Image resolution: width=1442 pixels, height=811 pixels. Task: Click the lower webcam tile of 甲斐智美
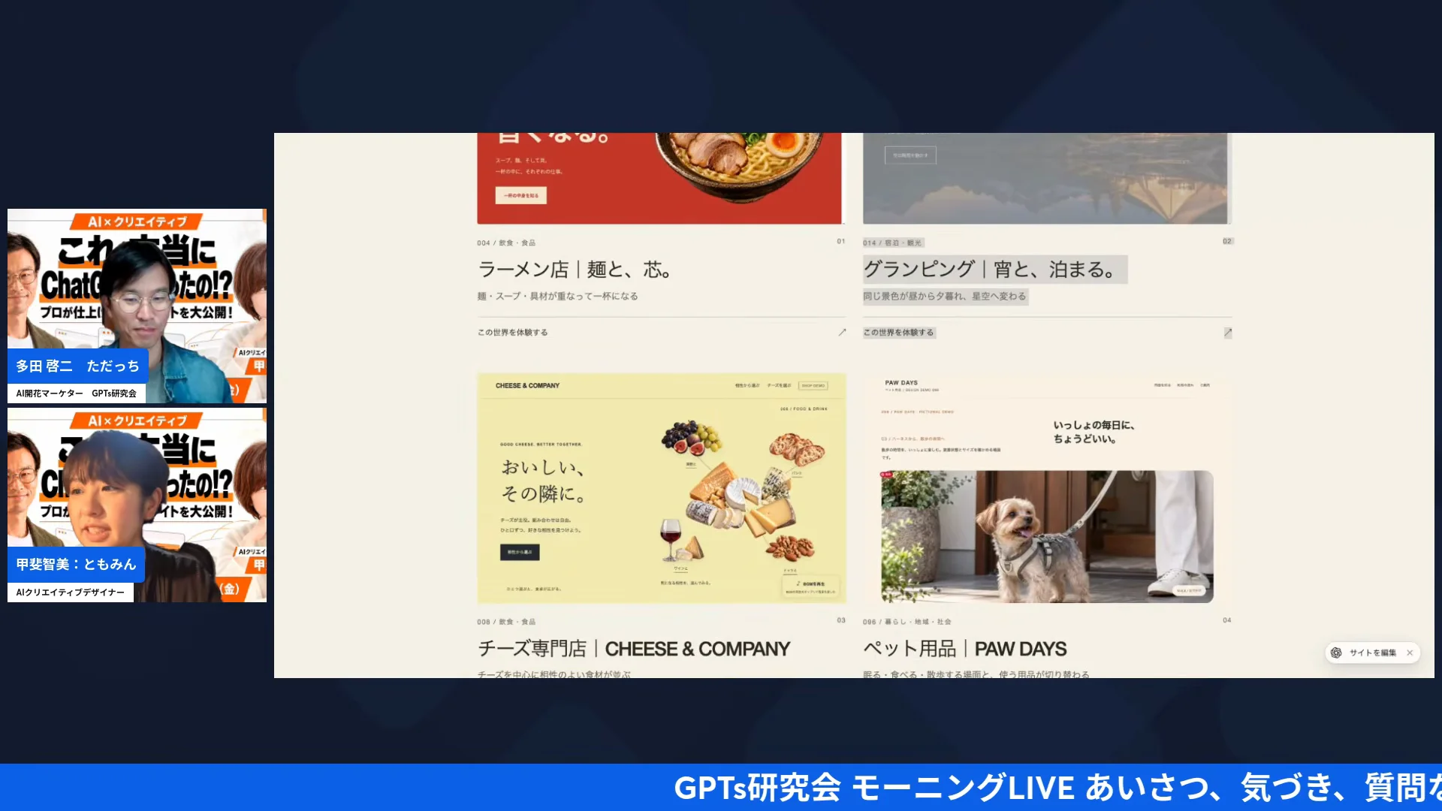pos(137,505)
